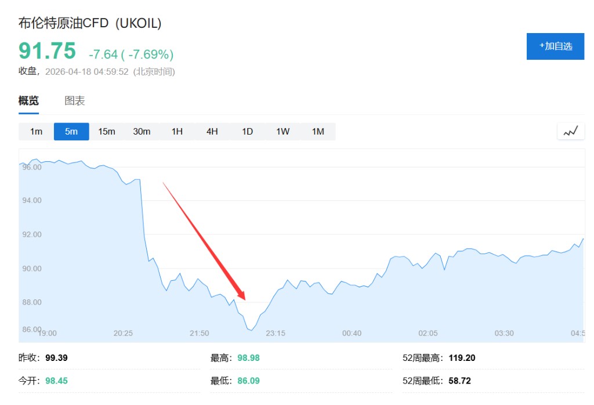Viewport: 594px width, 405px height.
Task: Switch to the 概览 tab
Action: [28, 101]
